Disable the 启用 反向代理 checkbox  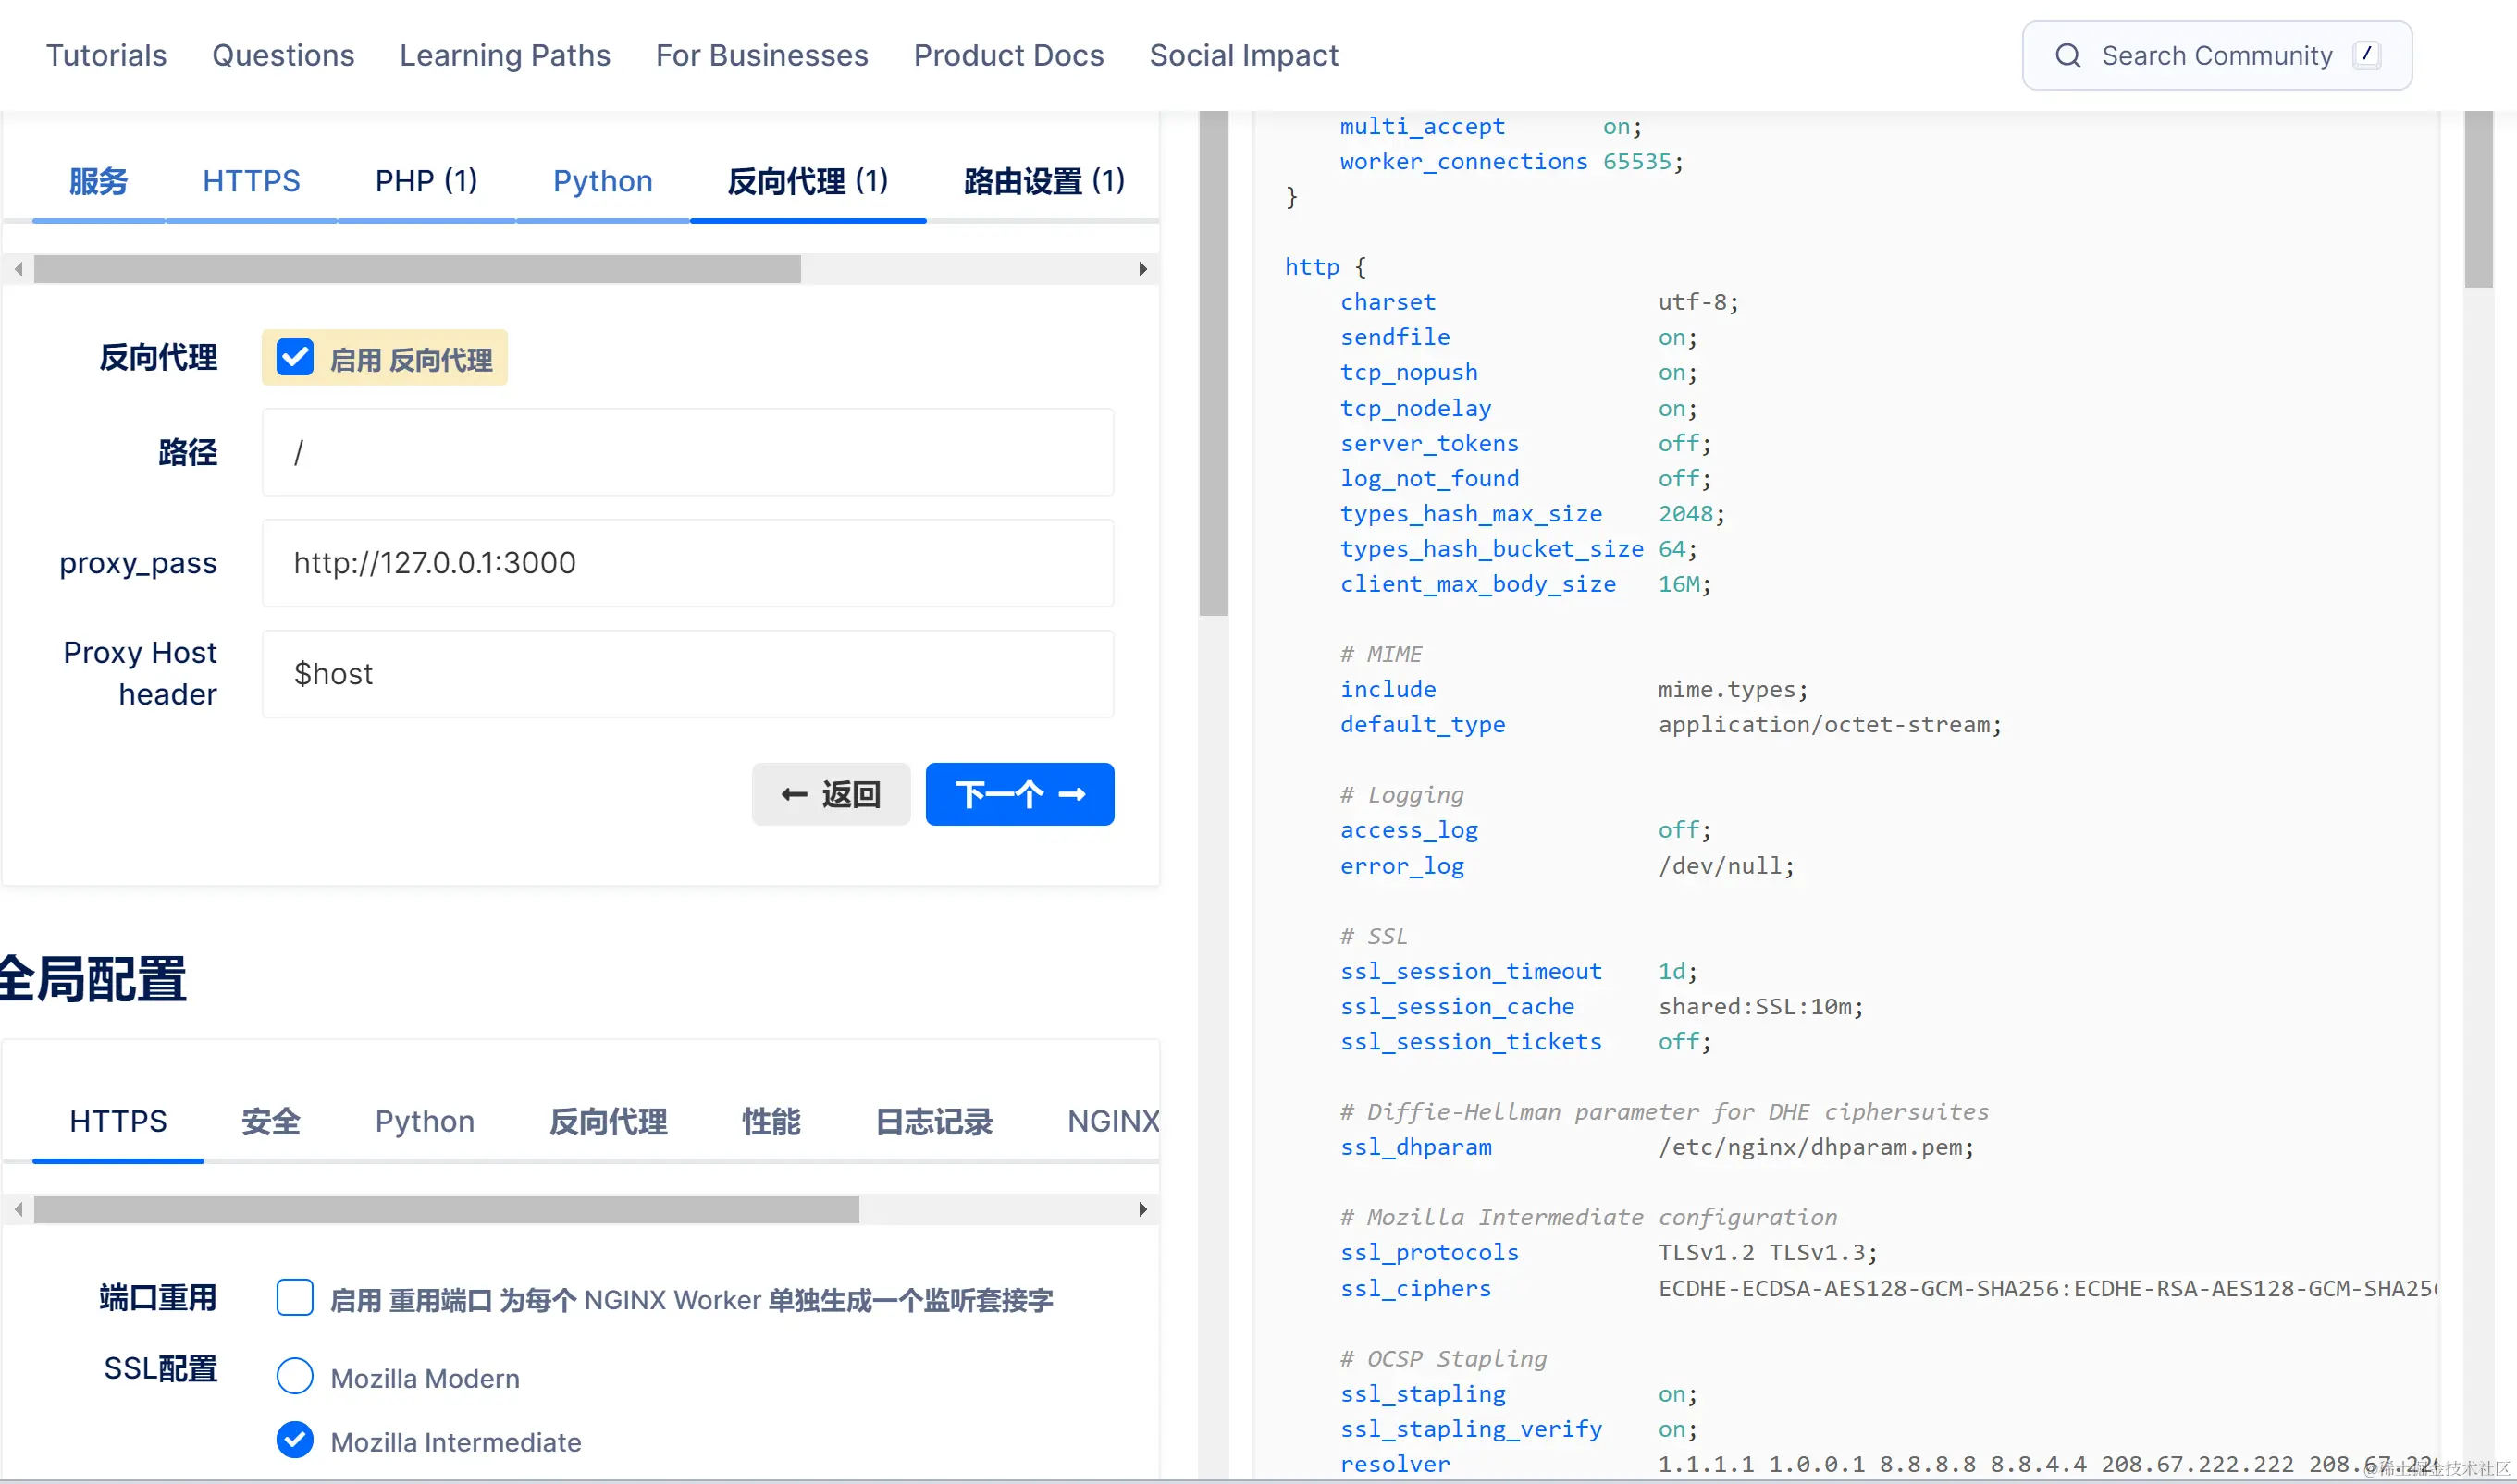295,358
